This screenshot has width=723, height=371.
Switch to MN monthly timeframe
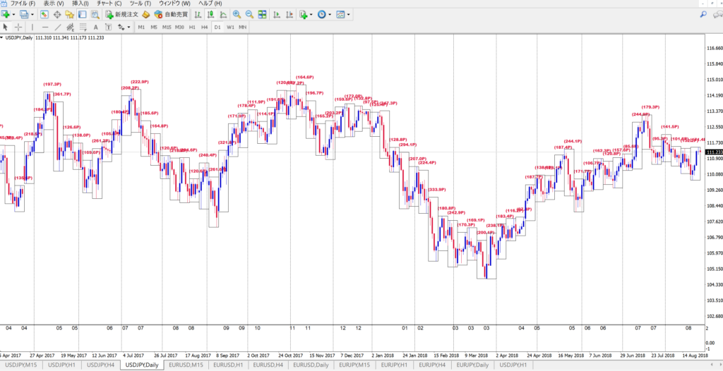click(x=243, y=28)
